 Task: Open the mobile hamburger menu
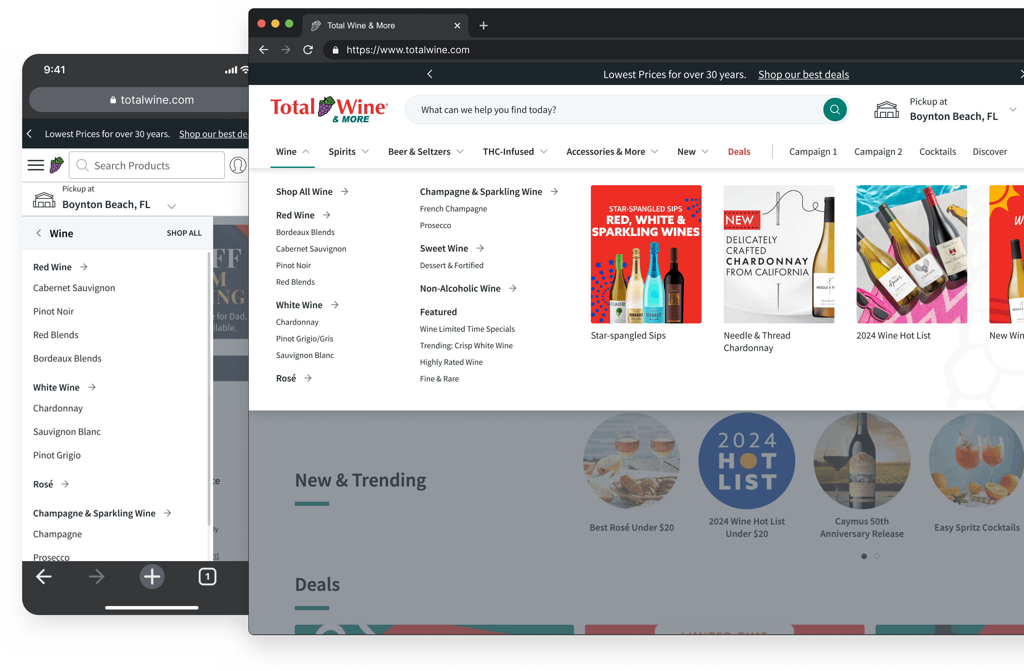[36, 165]
